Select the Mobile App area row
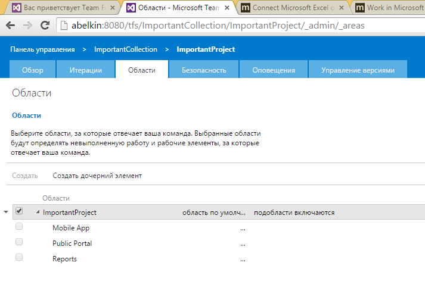This screenshot has height=281, width=425. (219, 227)
